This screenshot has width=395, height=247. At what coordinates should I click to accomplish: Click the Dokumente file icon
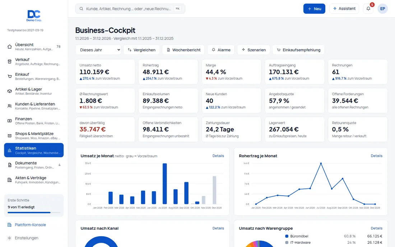[x=10, y=165]
